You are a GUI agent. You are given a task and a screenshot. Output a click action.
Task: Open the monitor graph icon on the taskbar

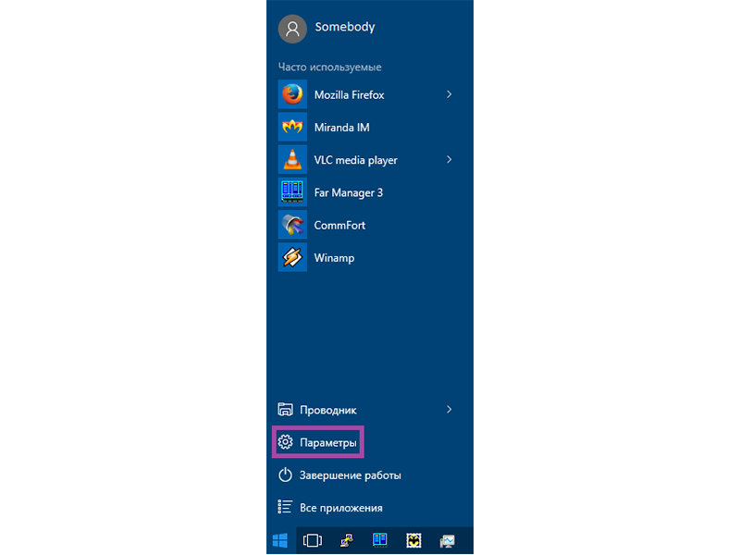click(x=448, y=540)
